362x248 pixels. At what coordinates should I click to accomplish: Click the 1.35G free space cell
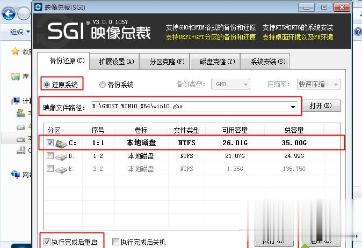click(x=235, y=169)
